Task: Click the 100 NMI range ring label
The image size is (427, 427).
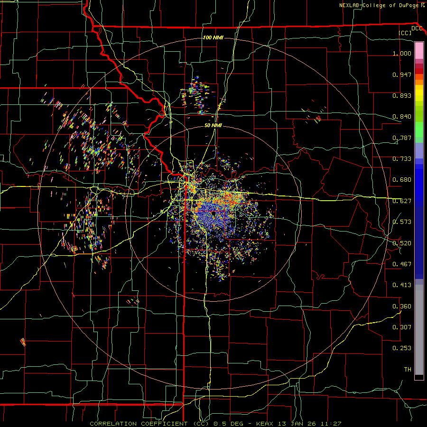Action: [213, 37]
